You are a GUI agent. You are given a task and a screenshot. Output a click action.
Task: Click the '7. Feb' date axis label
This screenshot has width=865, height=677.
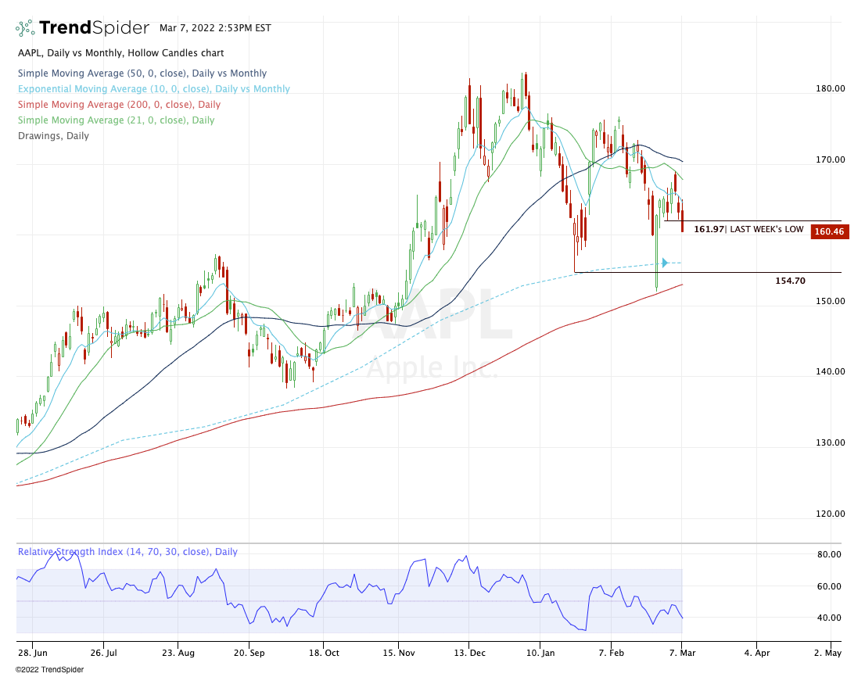pyautogui.click(x=612, y=653)
